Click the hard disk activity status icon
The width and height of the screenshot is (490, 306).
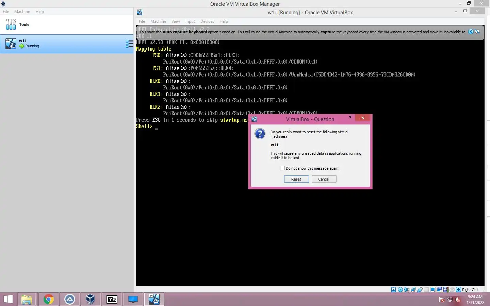[394, 290]
